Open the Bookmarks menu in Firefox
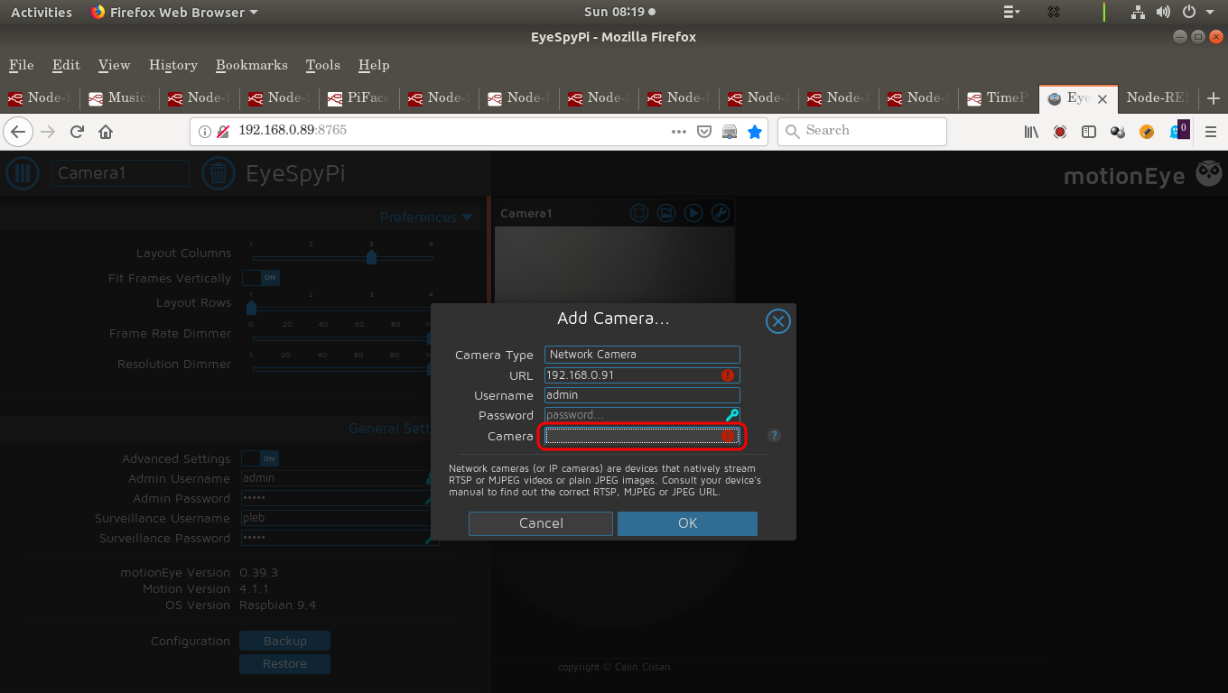1228x693 pixels. pyautogui.click(x=251, y=65)
